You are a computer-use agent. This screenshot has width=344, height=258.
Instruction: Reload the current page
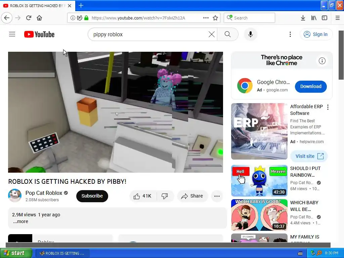[29, 18]
